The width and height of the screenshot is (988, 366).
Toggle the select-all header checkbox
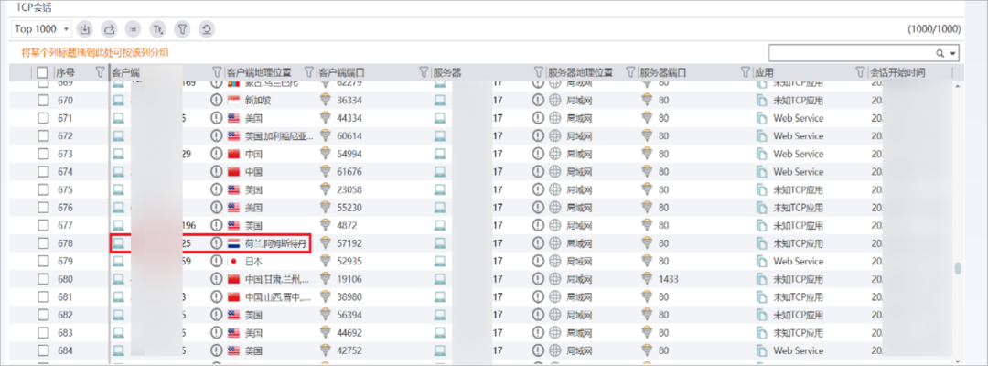tap(42, 72)
